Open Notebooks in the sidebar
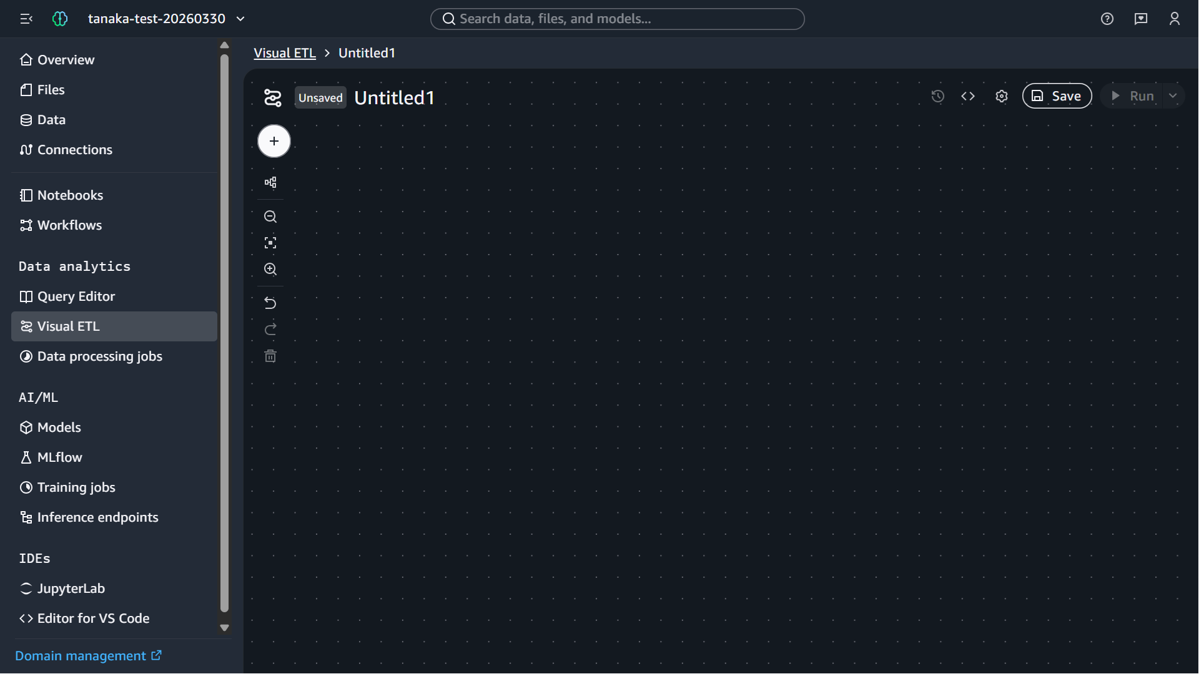 tap(114, 195)
